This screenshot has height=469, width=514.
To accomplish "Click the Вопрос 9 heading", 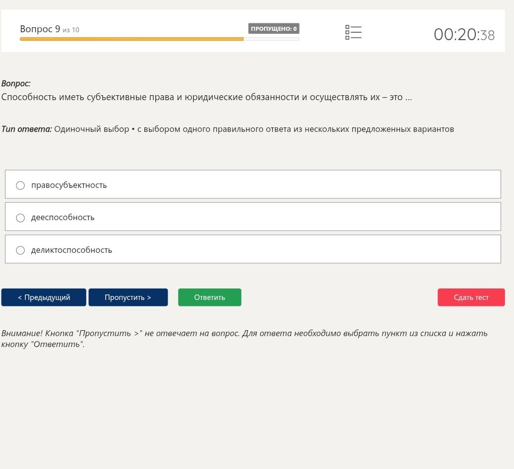I will pos(40,29).
